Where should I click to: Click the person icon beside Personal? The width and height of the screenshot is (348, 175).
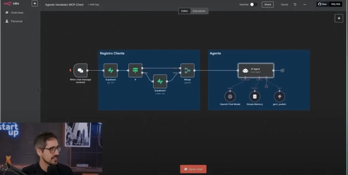pos(7,21)
